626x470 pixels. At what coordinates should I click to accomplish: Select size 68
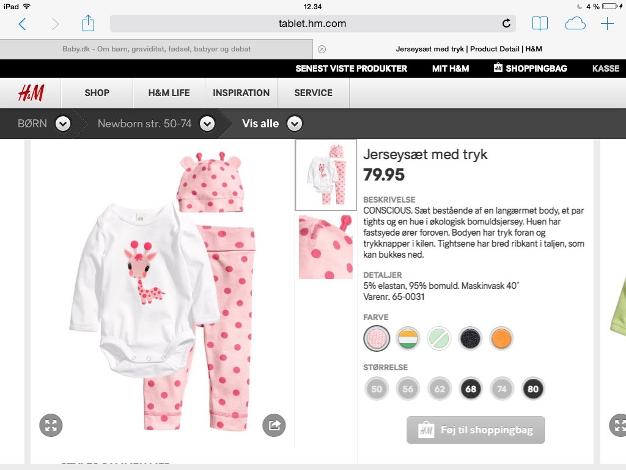coord(471,389)
